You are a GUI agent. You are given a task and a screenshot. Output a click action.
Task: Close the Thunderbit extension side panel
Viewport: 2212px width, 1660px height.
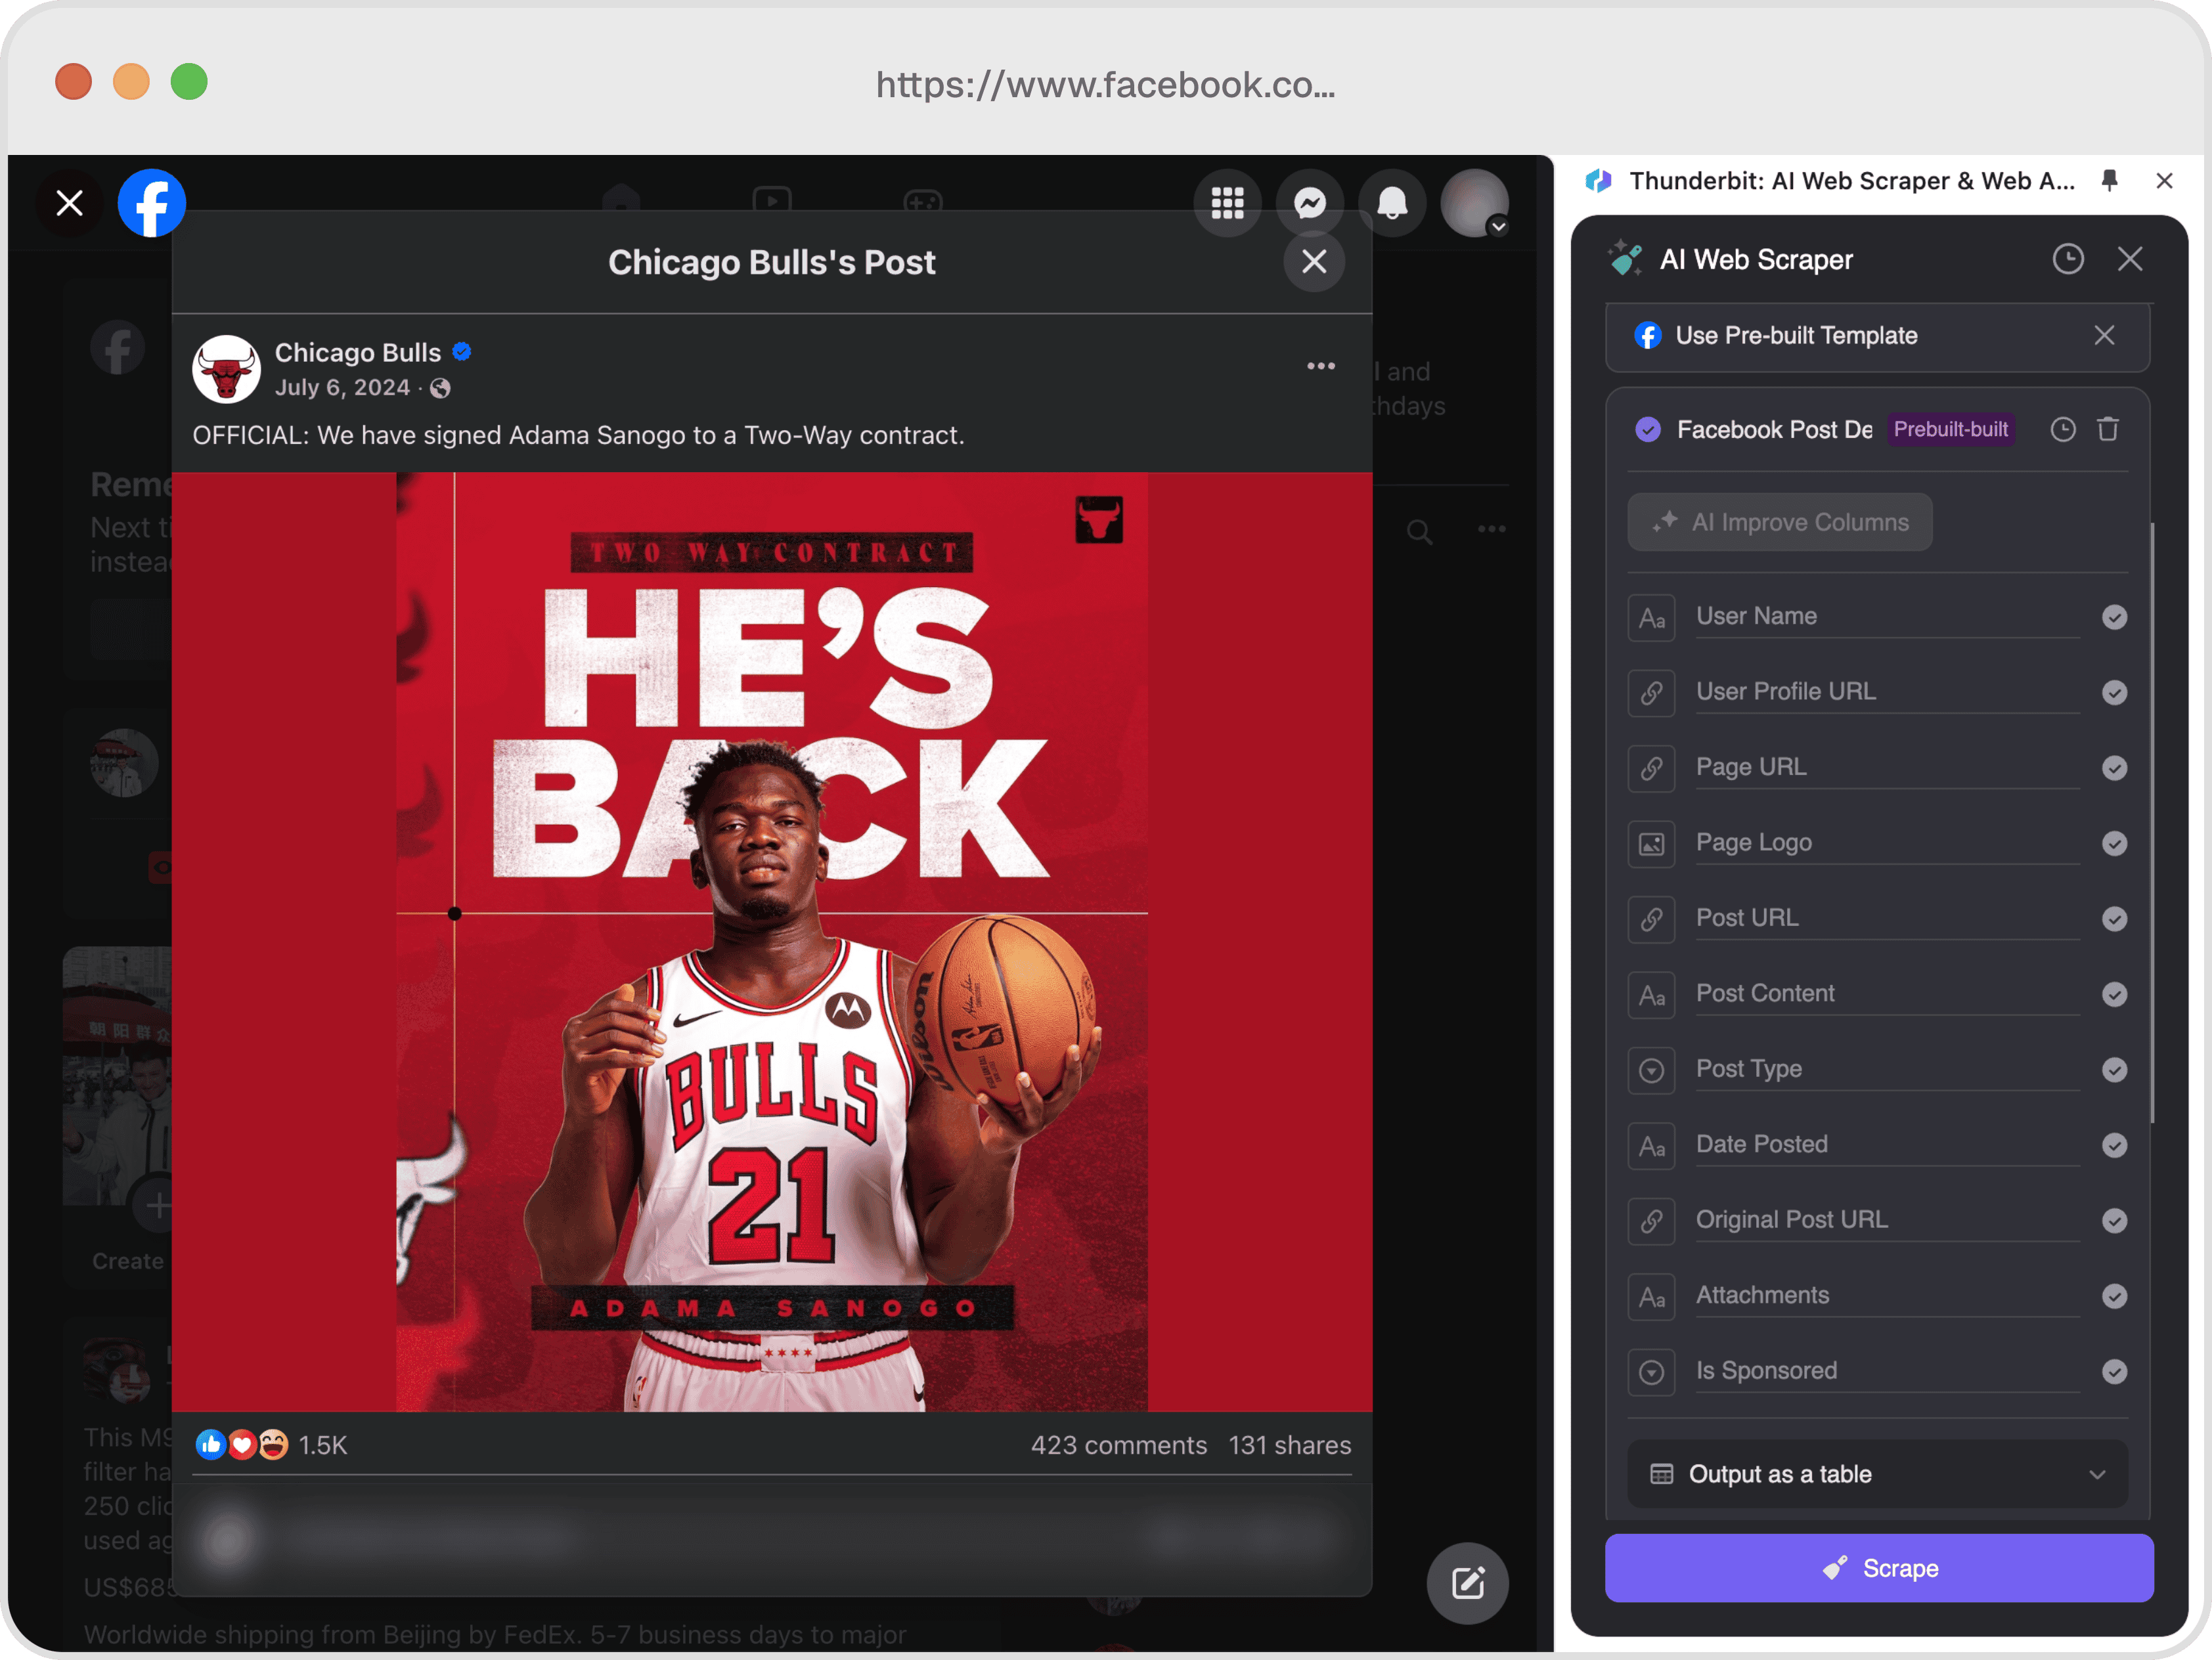pos(2165,181)
